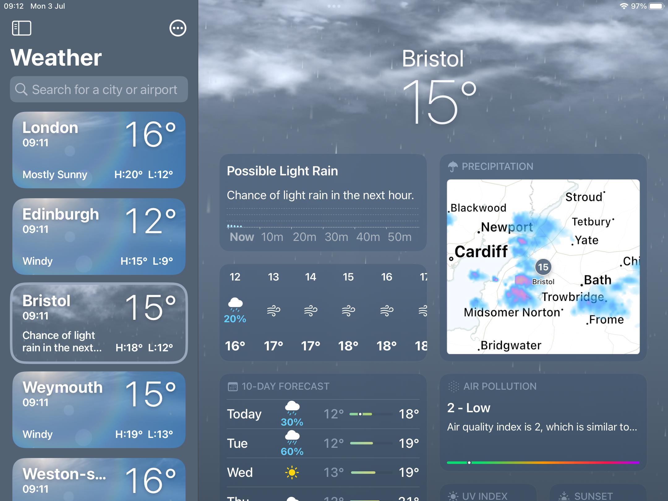Select the London city card
The width and height of the screenshot is (668, 501).
[x=99, y=150]
